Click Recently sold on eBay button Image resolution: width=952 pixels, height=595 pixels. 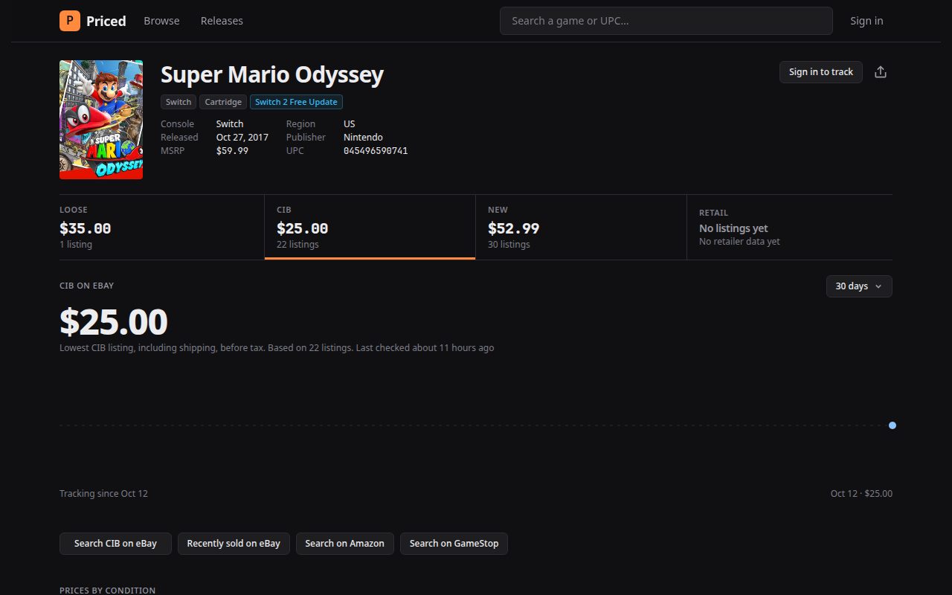coord(234,544)
